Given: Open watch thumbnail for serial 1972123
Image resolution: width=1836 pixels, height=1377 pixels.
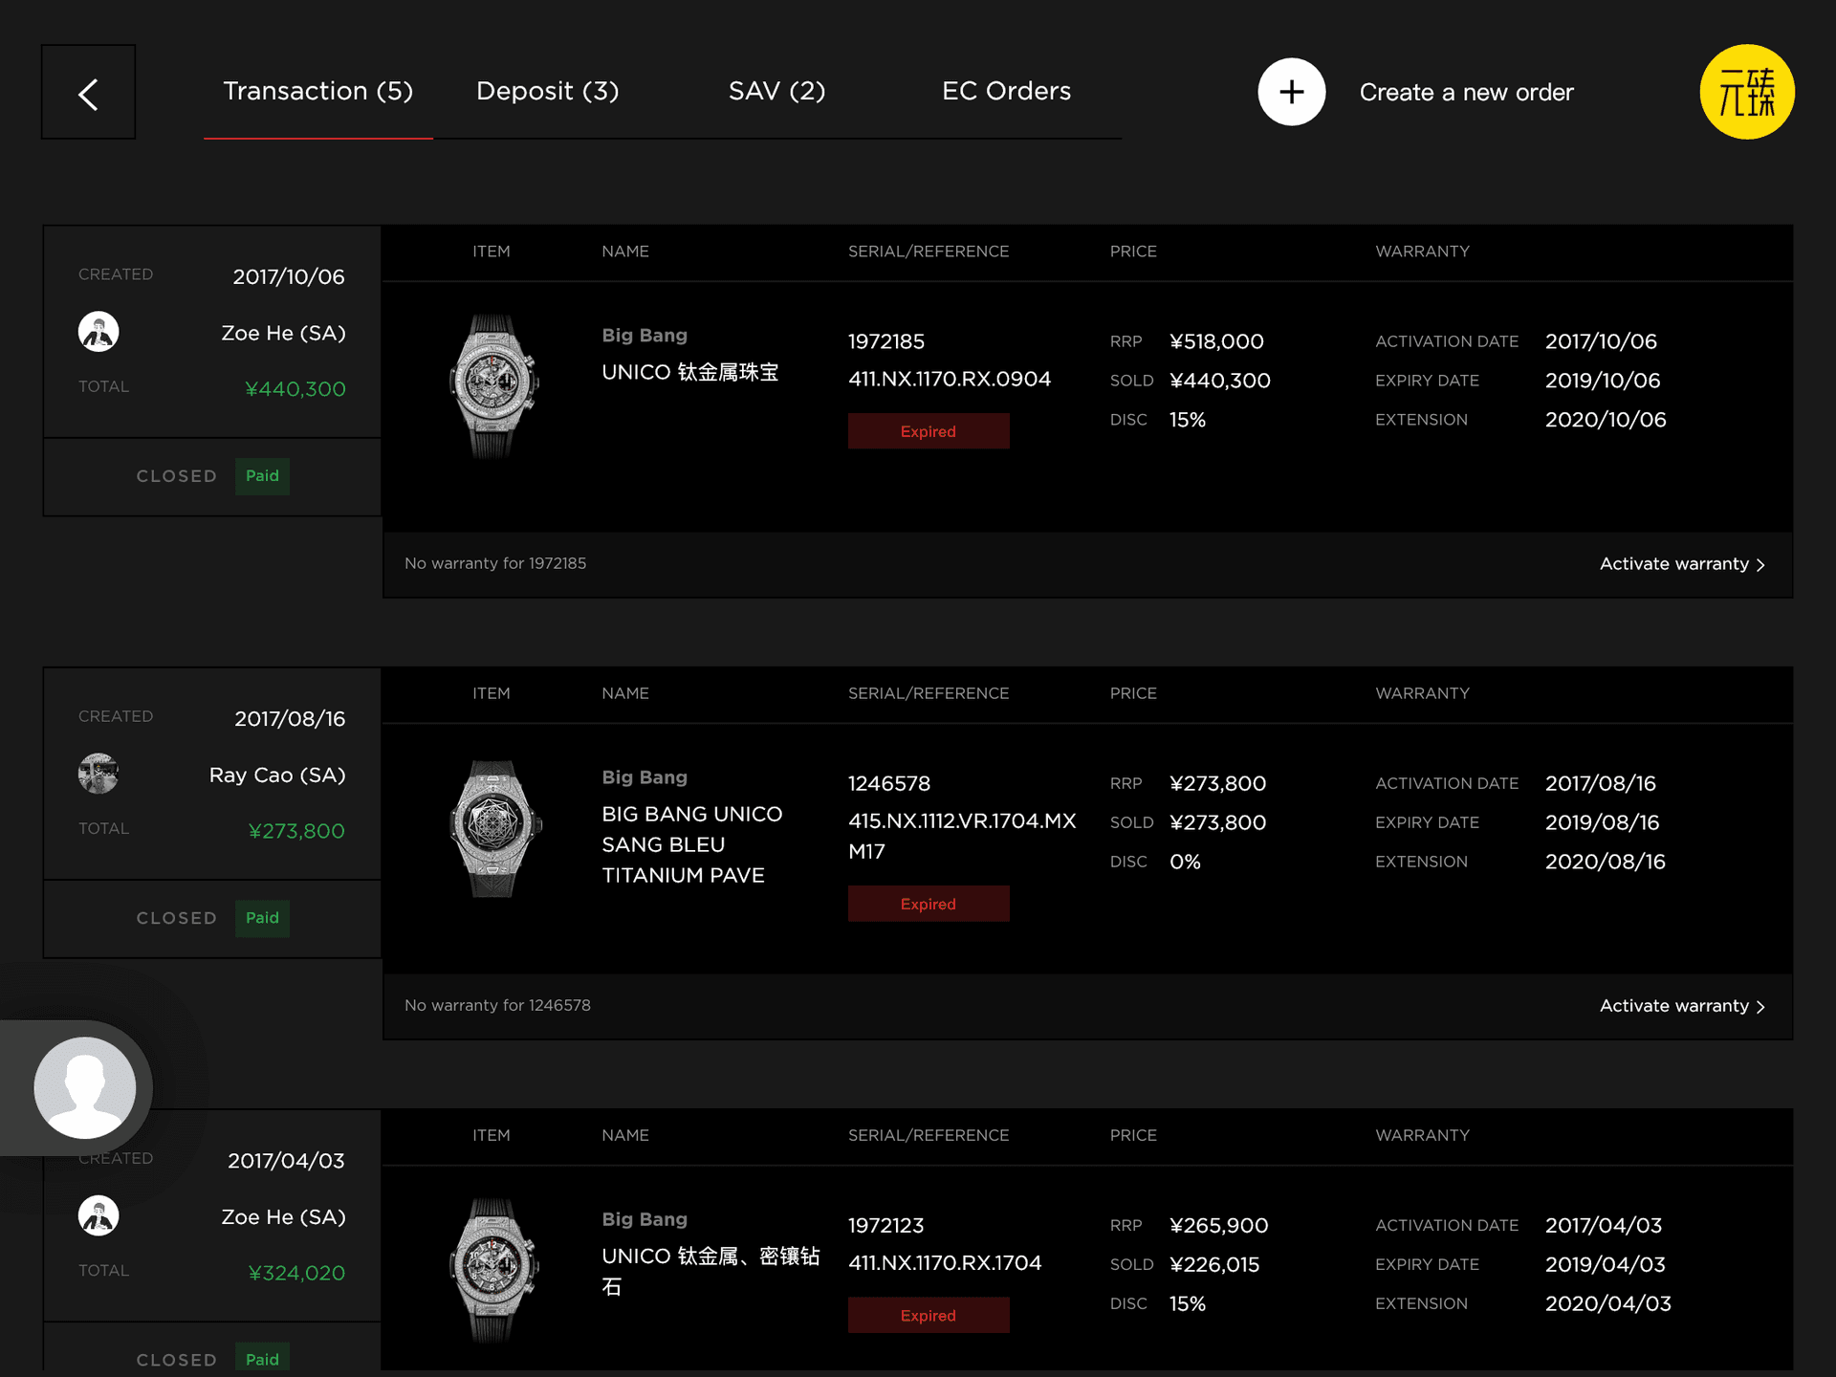Looking at the screenshot, I should (493, 1270).
